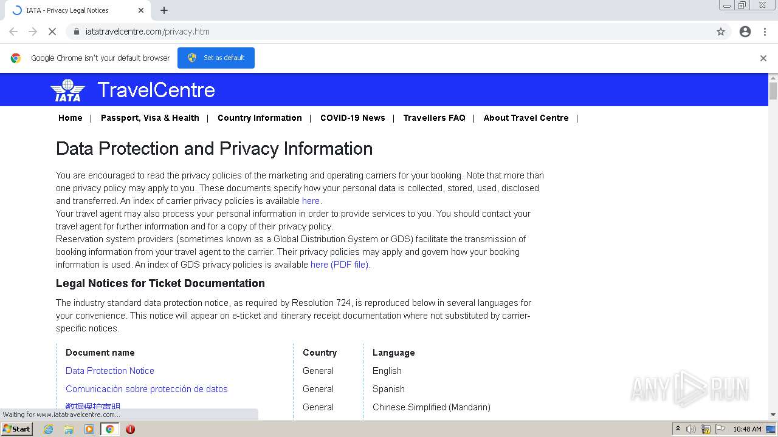This screenshot has height=437, width=778.
Task: Launch Internet Explorer from taskbar
Action: point(49,429)
